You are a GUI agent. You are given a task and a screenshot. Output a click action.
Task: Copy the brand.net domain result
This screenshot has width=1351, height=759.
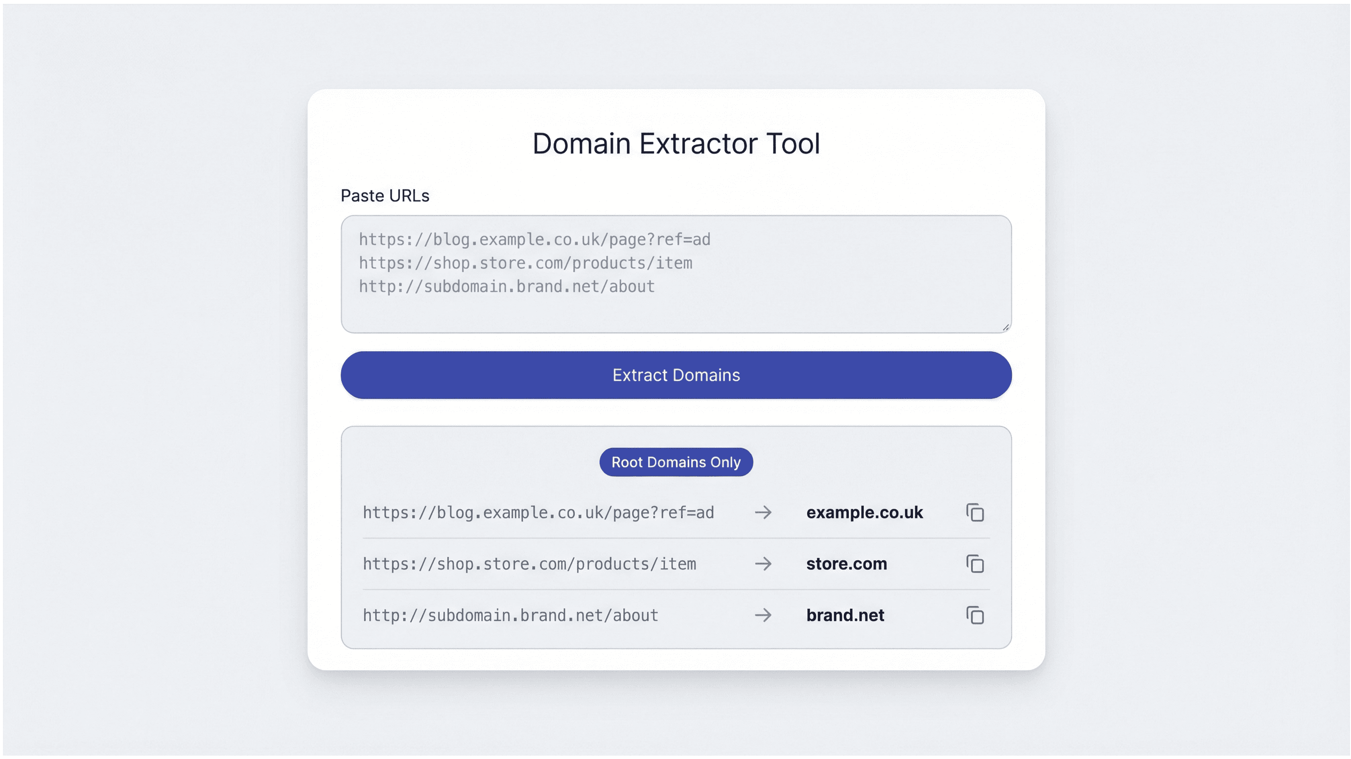pyautogui.click(x=975, y=616)
